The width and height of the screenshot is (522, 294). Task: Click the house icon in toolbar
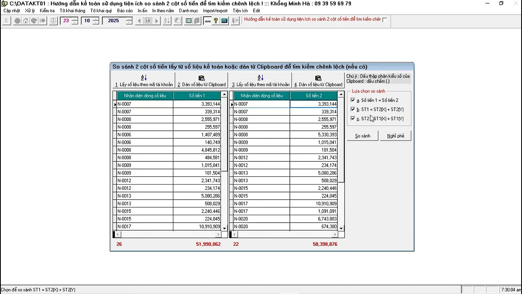26,21
